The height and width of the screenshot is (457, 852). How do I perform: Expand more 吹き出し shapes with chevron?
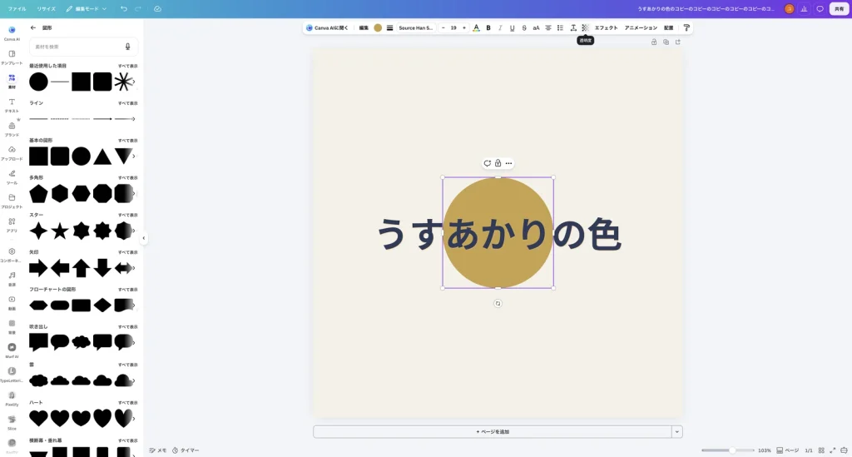click(x=134, y=342)
